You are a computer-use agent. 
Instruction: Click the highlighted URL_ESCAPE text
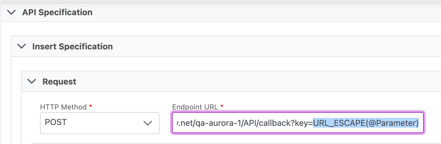tap(339, 123)
